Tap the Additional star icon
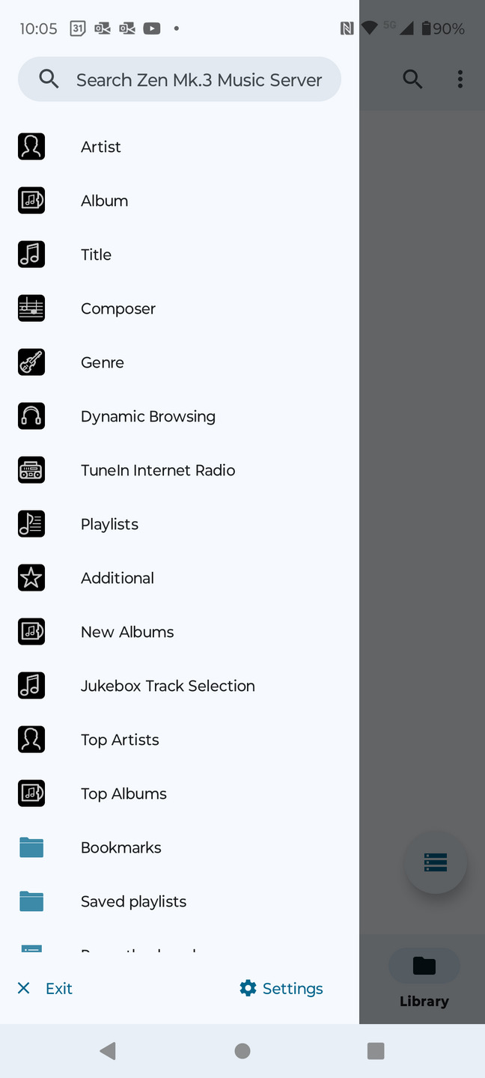The width and height of the screenshot is (485, 1078). point(31,578)
